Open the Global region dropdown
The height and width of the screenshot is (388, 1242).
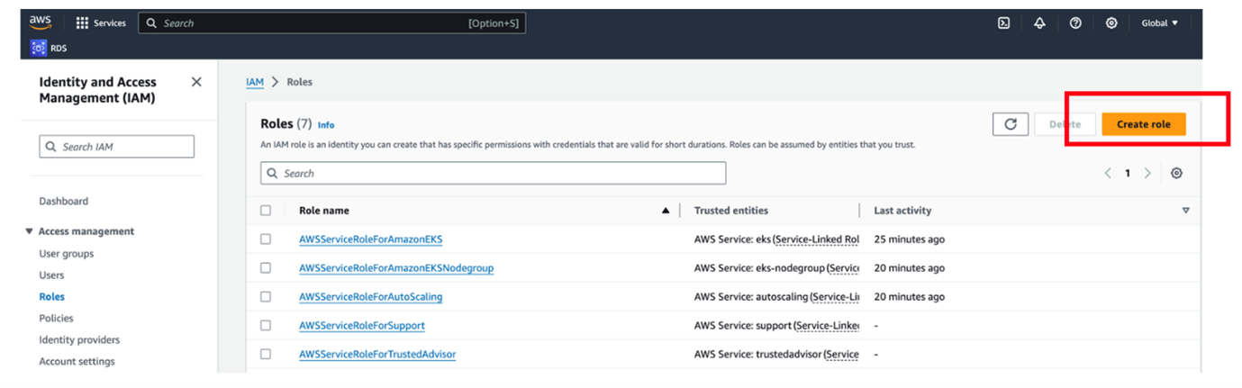pyautogui.click(x=1159, y=23)
